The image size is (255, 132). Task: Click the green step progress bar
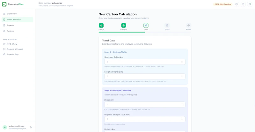pyautogui.click(x=122, y=32)
